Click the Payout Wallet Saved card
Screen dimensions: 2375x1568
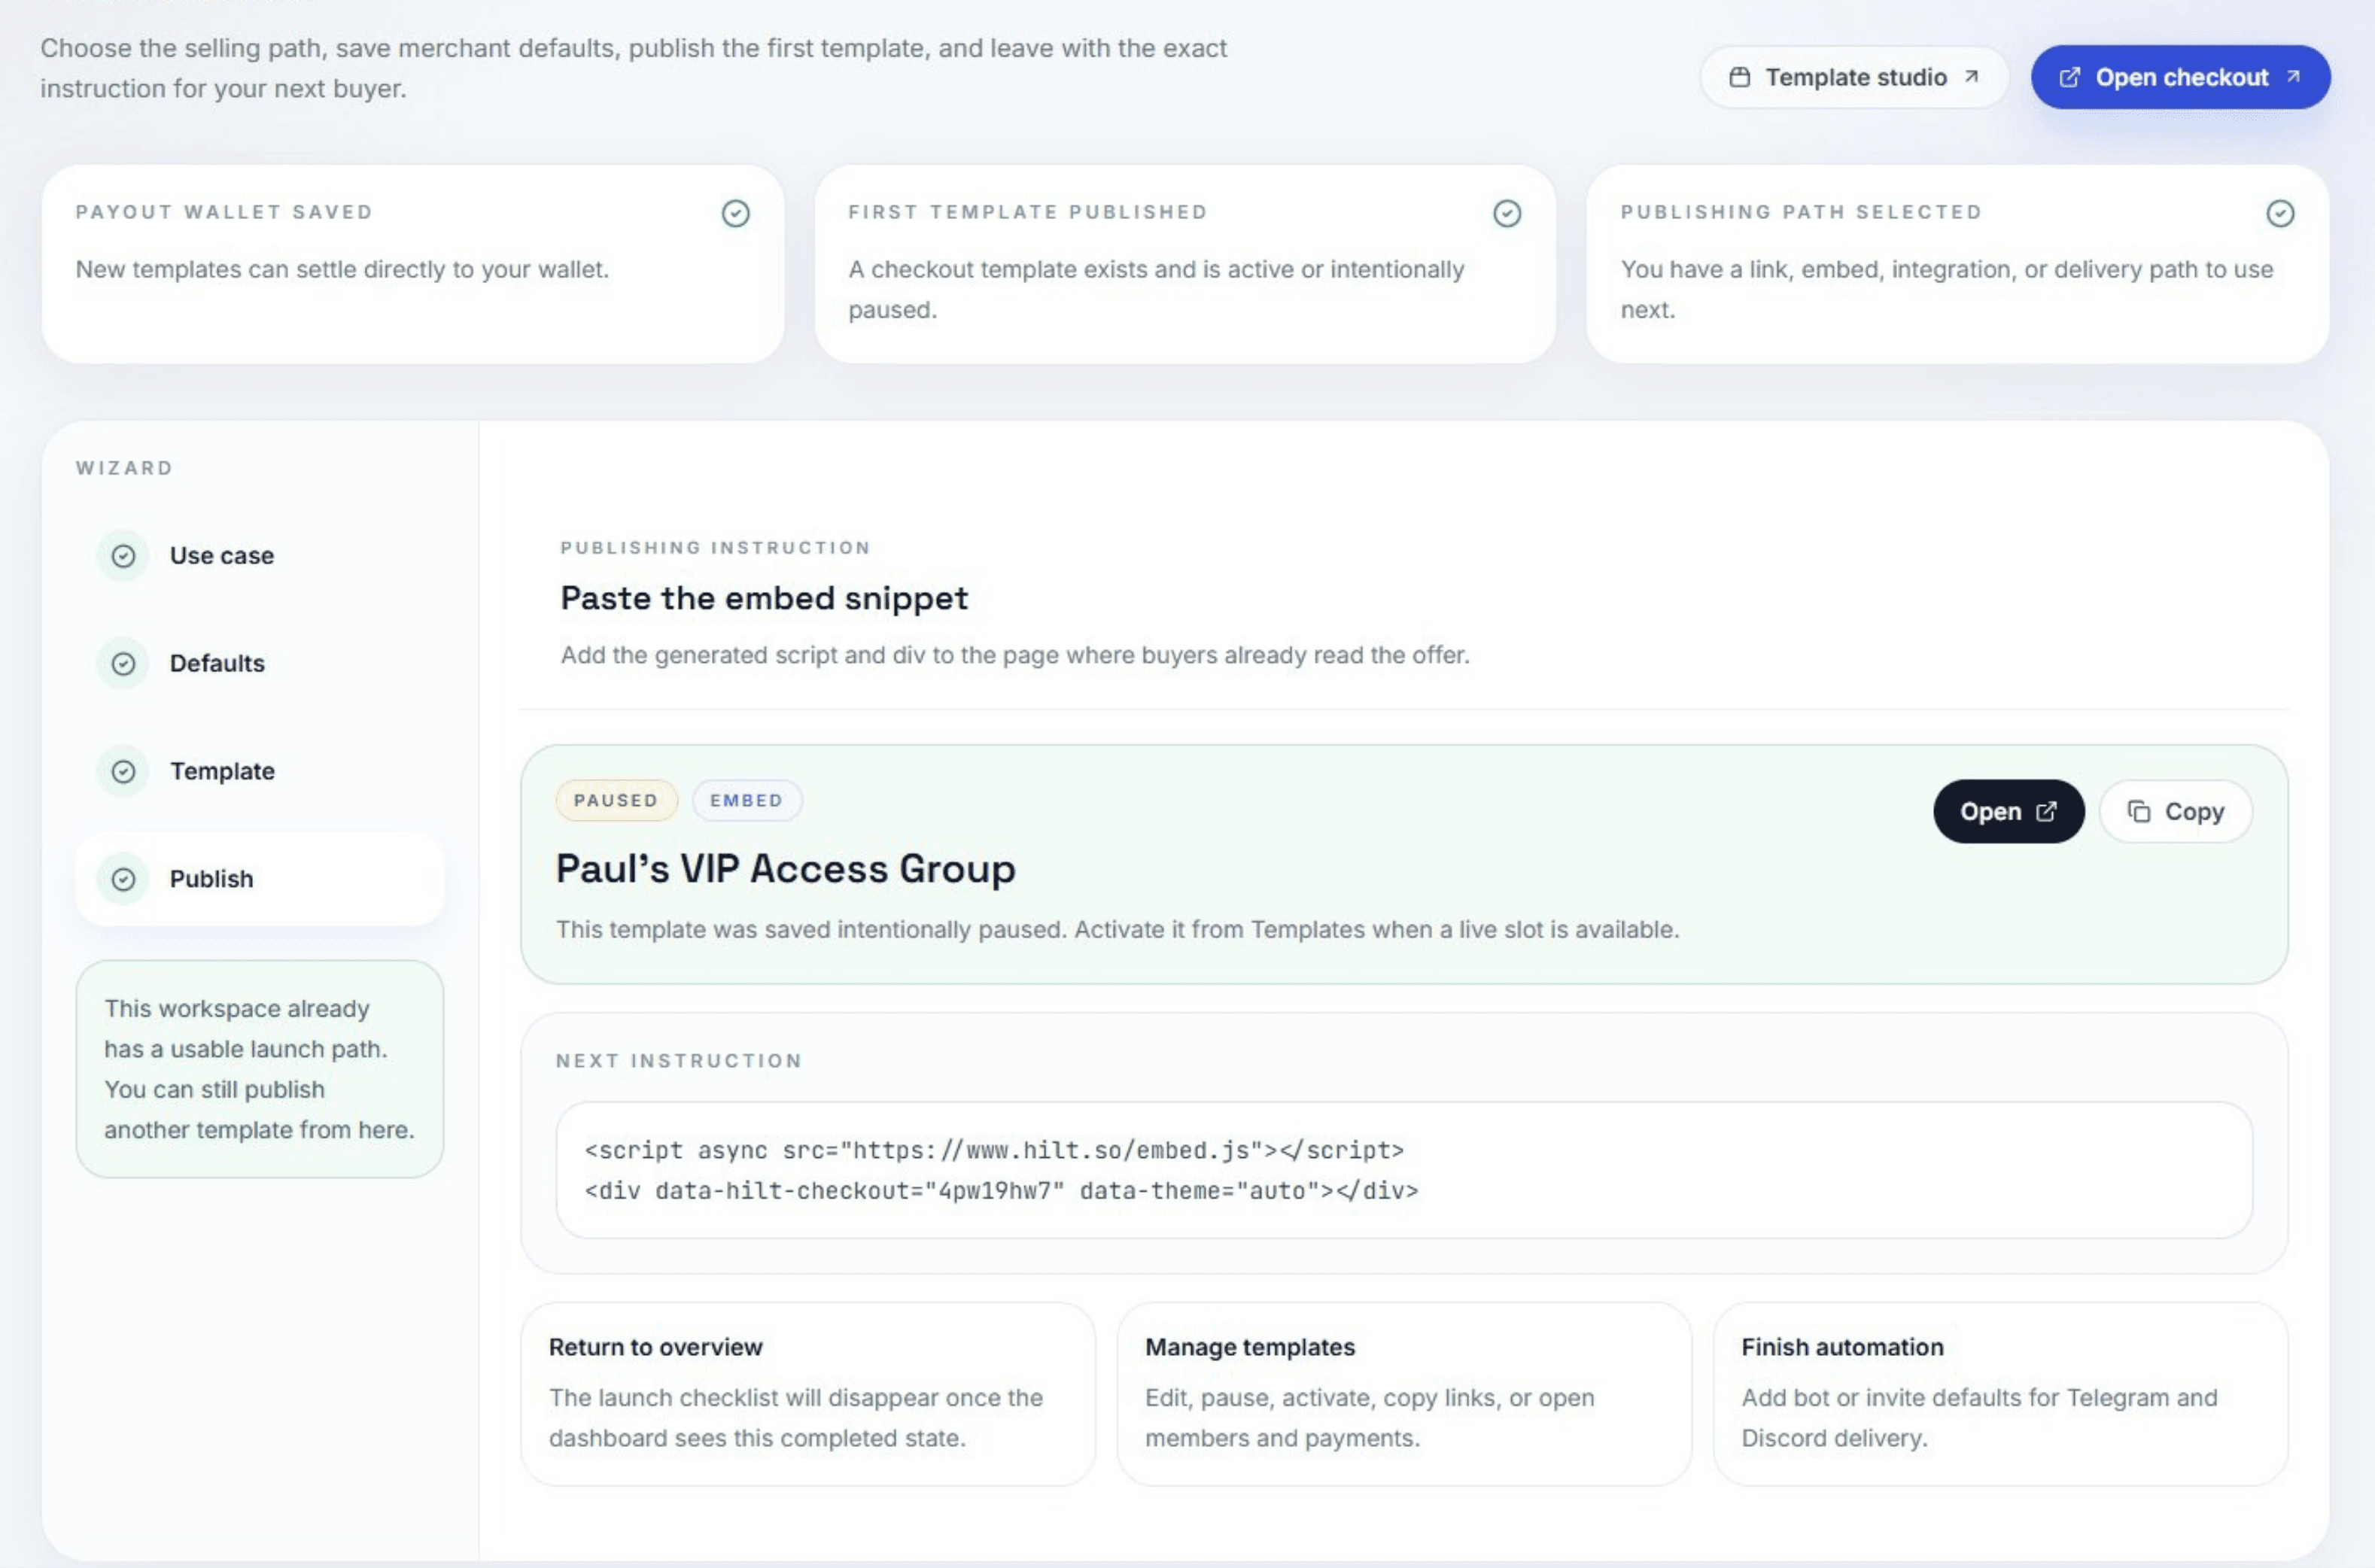pyautogui.click(x=413, y=264)
